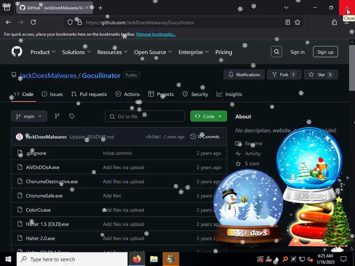Open the Gocullinator repository name link

point(101,76)
